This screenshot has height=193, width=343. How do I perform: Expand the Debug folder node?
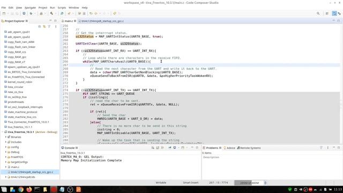pyautogui.click(x=6, y=152)
